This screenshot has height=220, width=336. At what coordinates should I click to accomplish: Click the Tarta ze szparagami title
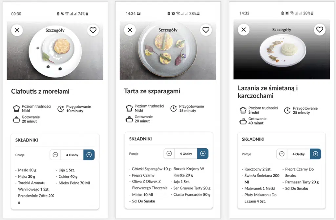point(152,91)
